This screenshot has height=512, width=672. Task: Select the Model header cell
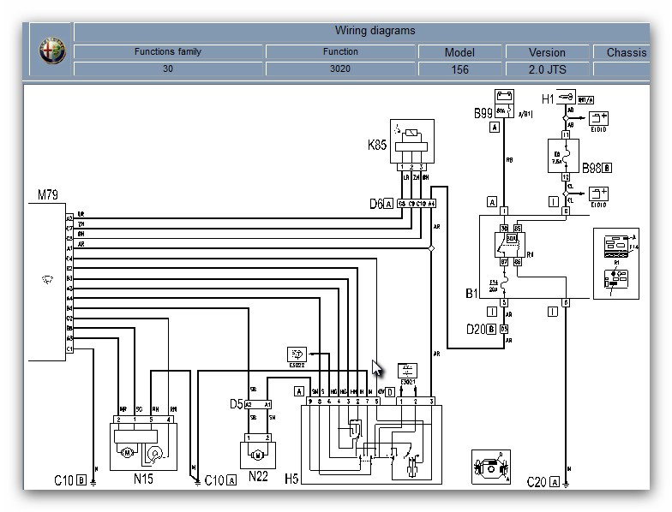pos(459,52)
